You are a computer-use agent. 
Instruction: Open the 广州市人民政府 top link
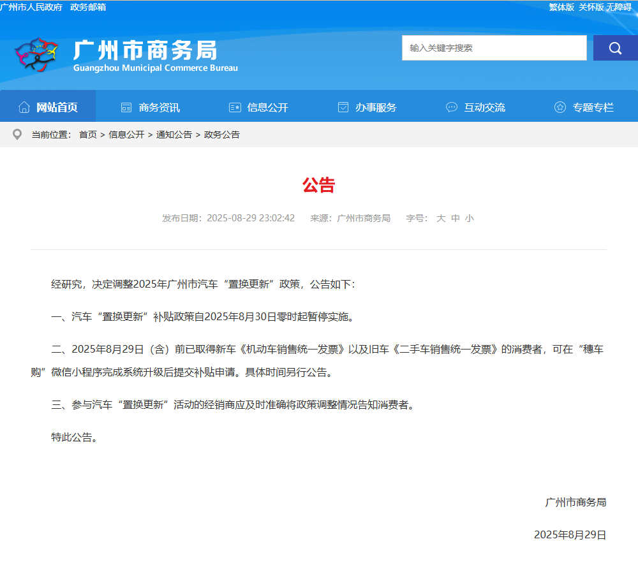[x=31, y=7]
